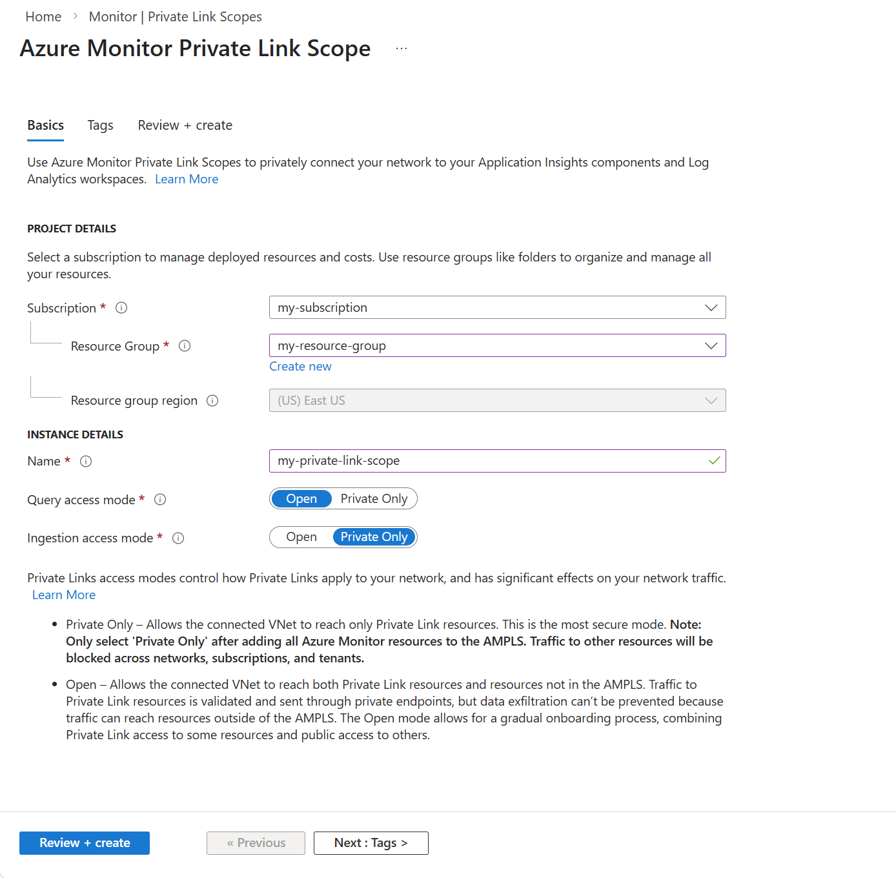The height and width of the screenshot is (878, 896).
Task: Click the Name field info icon
Action: (86, 462)
